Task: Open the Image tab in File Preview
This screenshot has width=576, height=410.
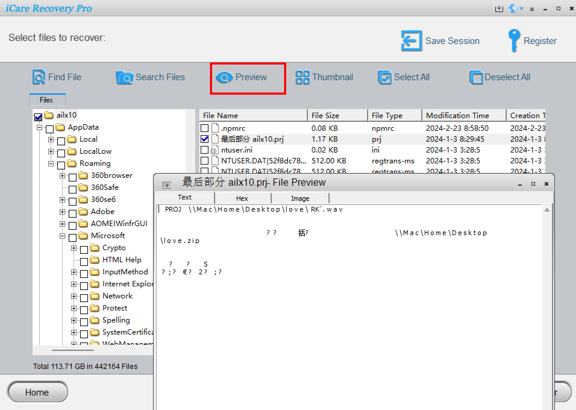Action: pos(300,198)
